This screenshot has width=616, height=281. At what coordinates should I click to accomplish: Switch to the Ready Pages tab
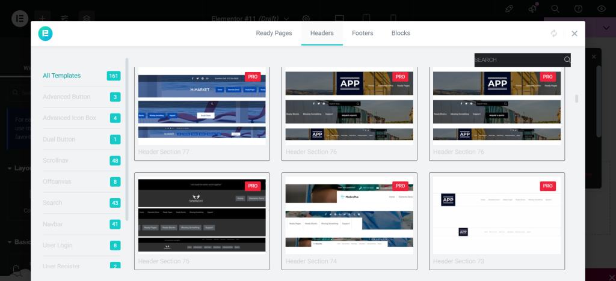pyautogui.click(x=274, y=33)
